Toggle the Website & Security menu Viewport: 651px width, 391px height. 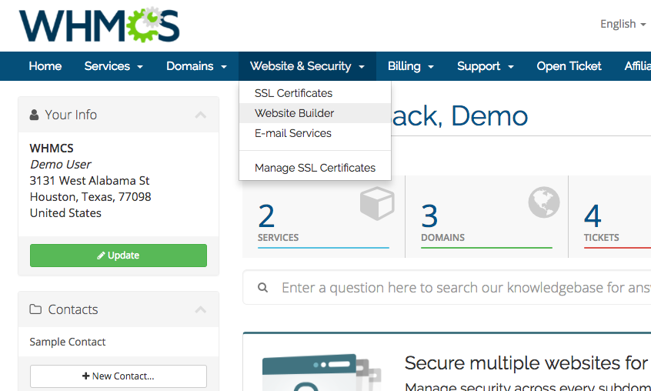tap(307, 66)
